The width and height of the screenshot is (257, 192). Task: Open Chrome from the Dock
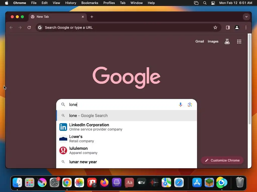pos(67,182)
